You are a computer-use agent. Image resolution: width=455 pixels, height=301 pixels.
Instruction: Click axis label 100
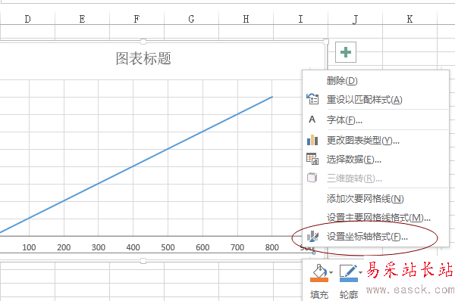pyautogui.click(x=29, y=247)
